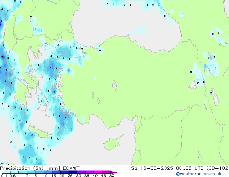Click the 1–2 mm legend color swatch
The width and height of the screenshot is (229, 177).
[x=23, y=172]
